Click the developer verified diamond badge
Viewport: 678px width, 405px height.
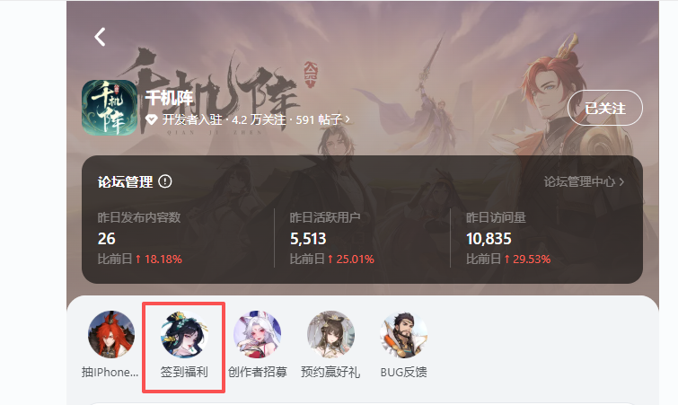tap(151, 119)
